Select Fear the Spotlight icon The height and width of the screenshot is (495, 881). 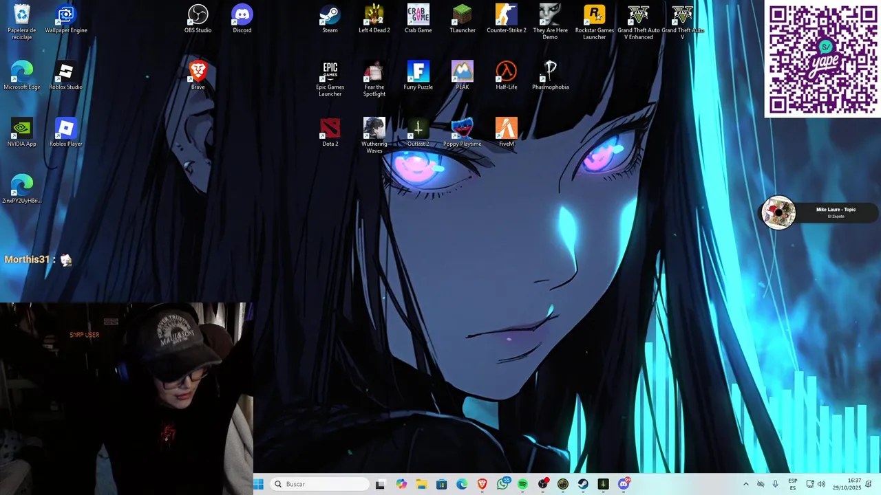click(374, 79)
